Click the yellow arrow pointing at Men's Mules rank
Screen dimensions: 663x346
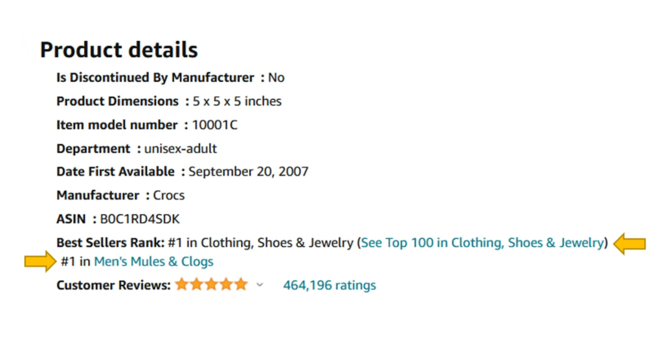tap(40, 261)
